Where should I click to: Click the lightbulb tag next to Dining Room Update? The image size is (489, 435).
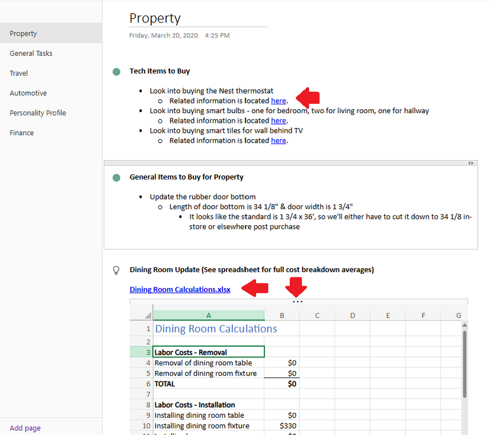116,270
